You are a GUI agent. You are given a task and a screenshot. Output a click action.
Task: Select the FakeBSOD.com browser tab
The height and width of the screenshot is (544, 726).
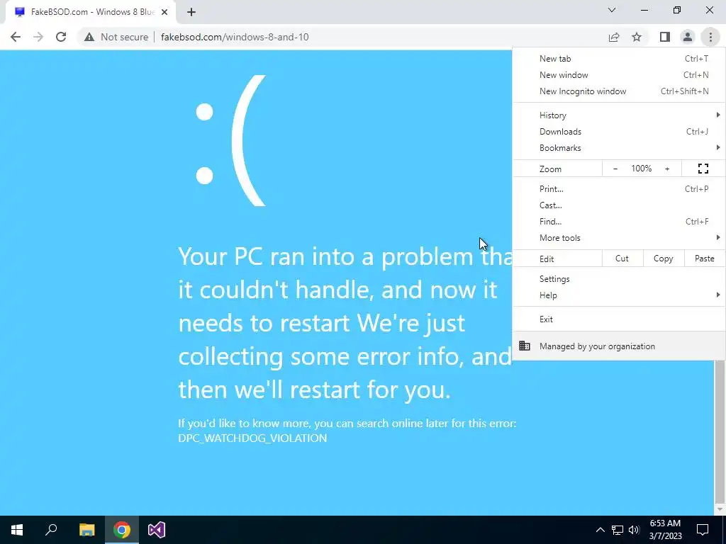click(x=90, y=12)
